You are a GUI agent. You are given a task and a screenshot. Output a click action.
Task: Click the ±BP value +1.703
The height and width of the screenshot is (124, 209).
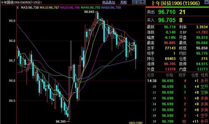pos(202,32)
